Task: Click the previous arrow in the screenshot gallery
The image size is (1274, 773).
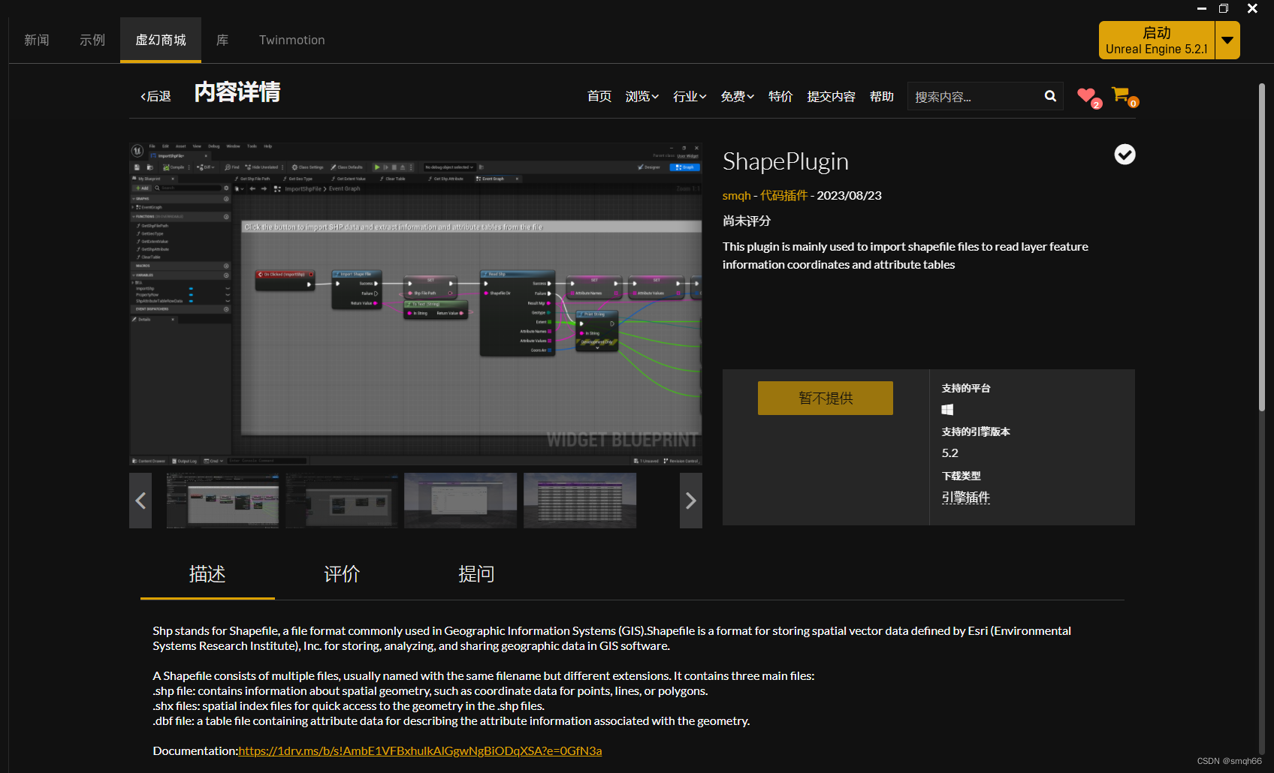Action: click(140, 501)
